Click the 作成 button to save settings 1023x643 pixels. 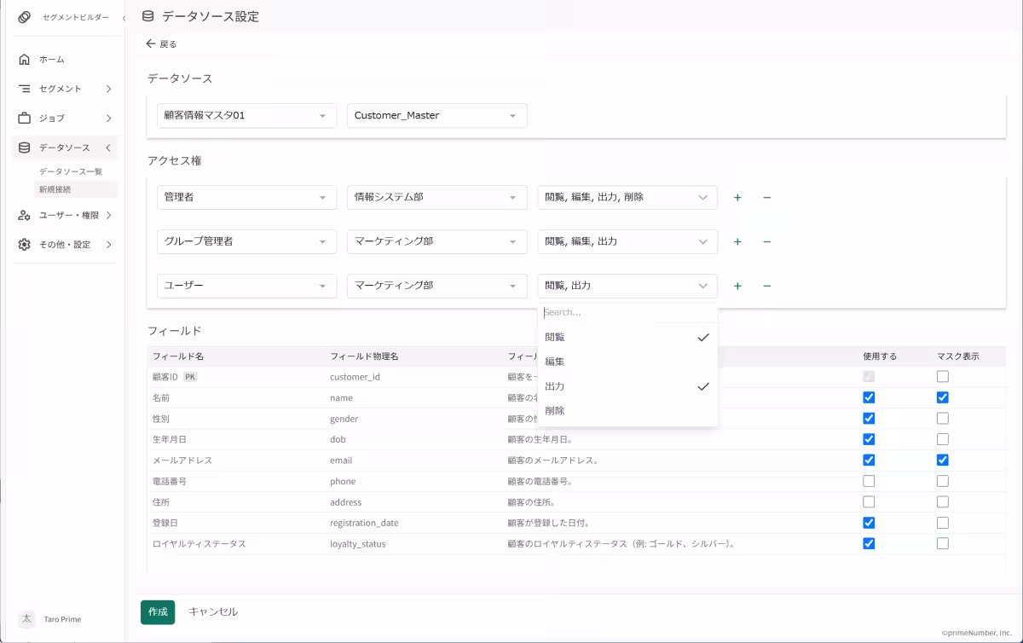tap(157, 611)
